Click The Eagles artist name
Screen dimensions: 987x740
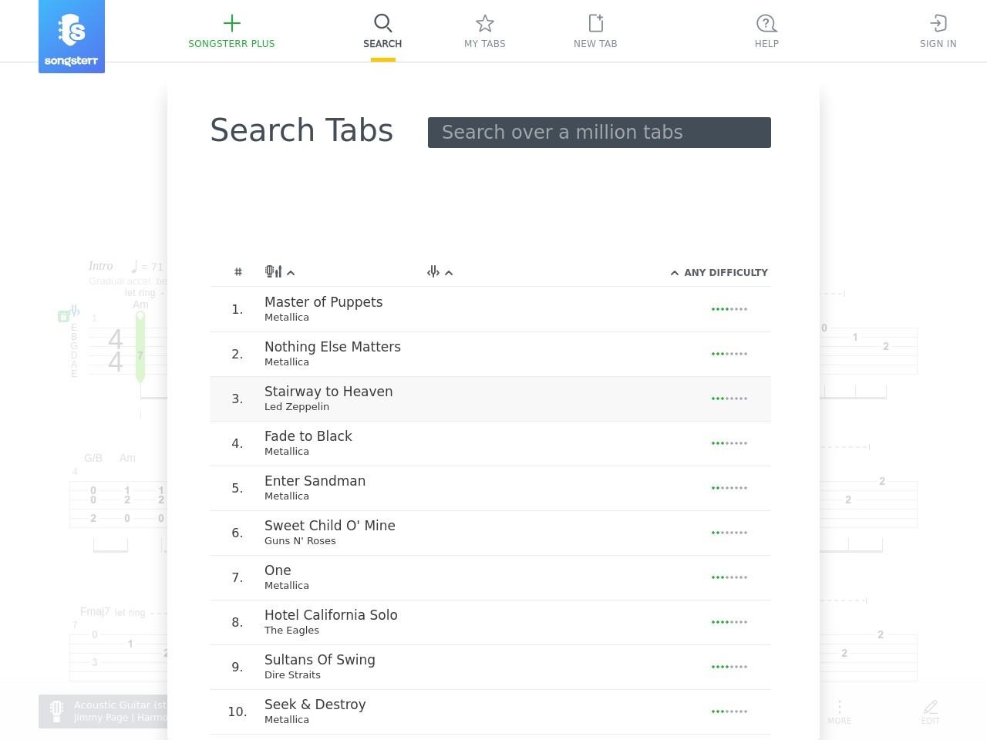tap(291, 631)
